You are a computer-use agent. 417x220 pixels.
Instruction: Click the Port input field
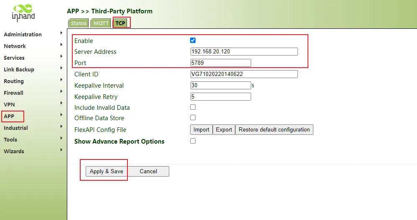click(221, 63)
